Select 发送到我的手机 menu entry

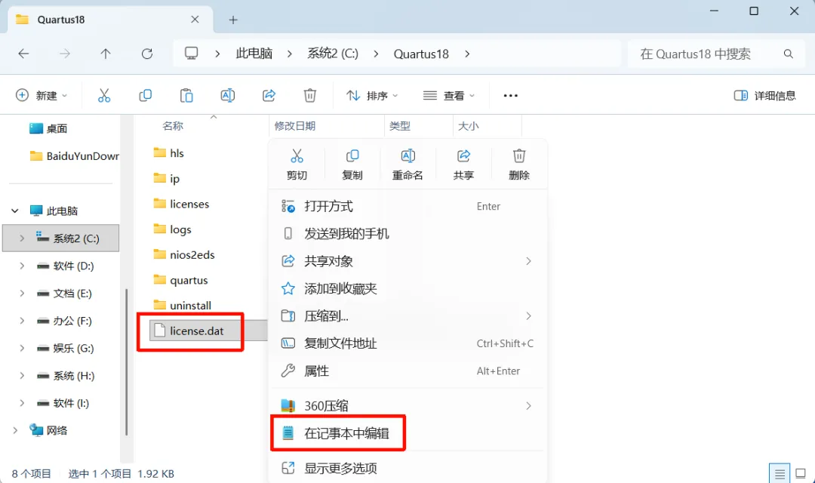(408, 234)
